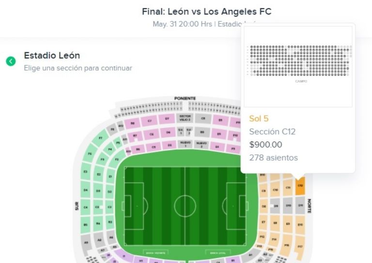Pick gray section D11 near Norte

(300, 206)
